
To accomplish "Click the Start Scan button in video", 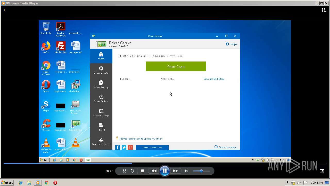I will click(x=176, y=66).
